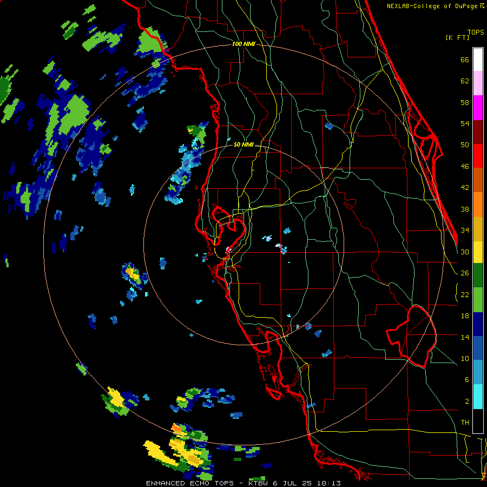Pick the light green legend swatch

point(478,300)
